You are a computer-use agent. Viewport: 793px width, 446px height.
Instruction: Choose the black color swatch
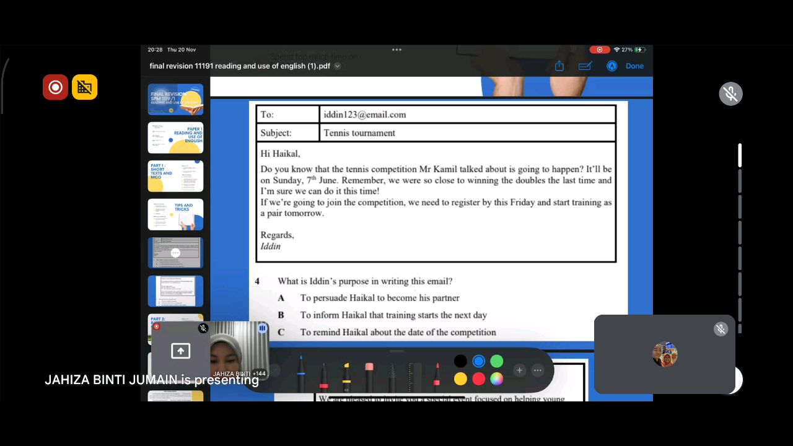click(460, 361)
